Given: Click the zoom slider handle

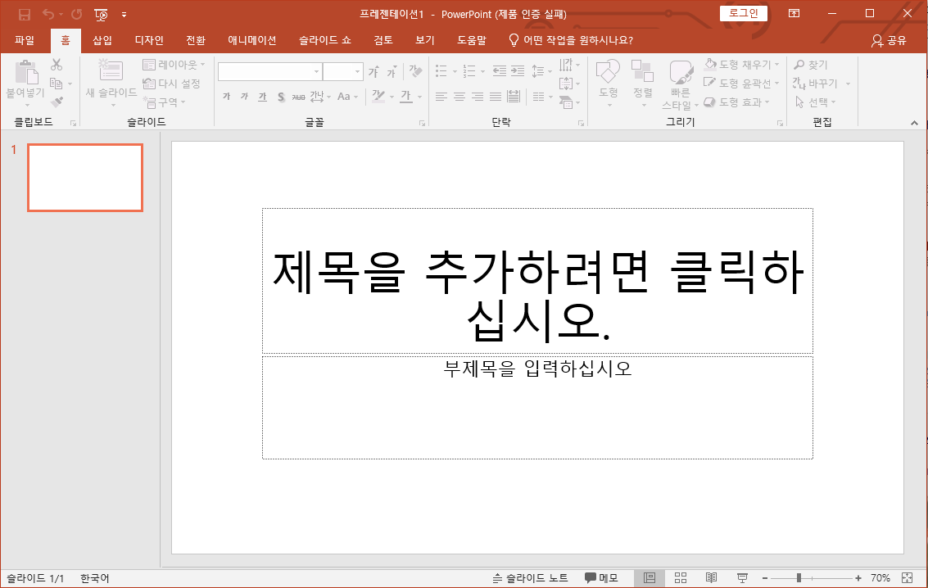Looking at the screenshot, I should click(x=799, y=578).
